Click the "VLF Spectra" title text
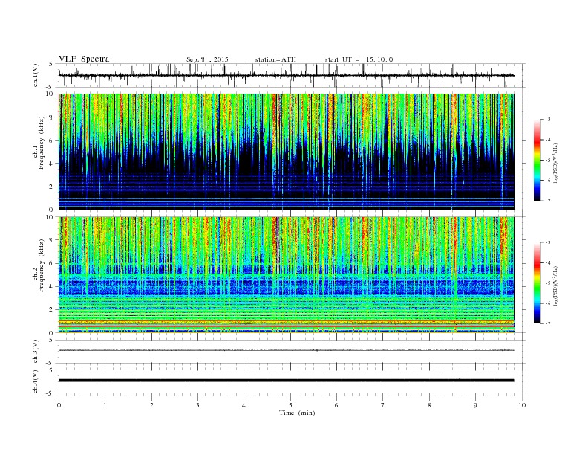This screenshot has width=588, height=455. [84, 59]
